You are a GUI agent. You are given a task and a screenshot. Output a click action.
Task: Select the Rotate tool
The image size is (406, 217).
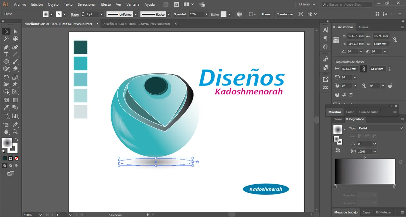[6, 77]
